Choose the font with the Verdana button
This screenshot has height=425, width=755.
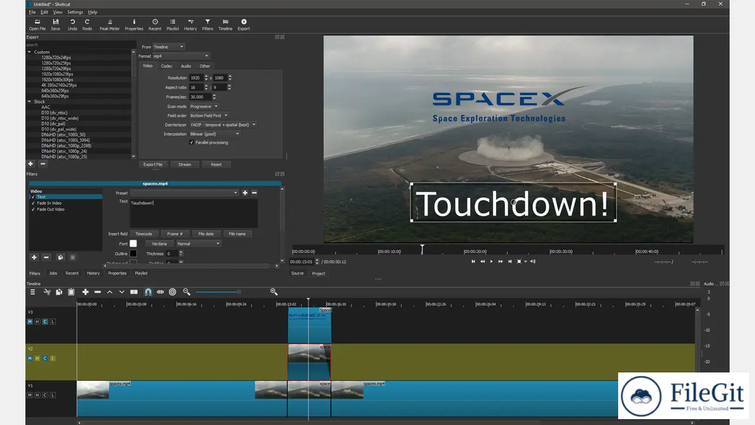click(x=159, y=243)
